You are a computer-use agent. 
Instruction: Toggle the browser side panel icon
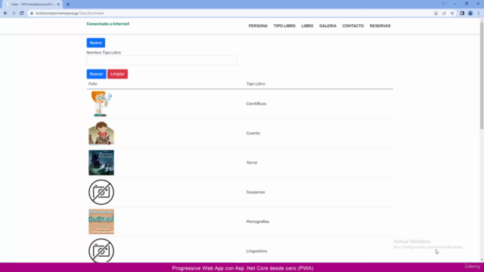tap(462, 14)
